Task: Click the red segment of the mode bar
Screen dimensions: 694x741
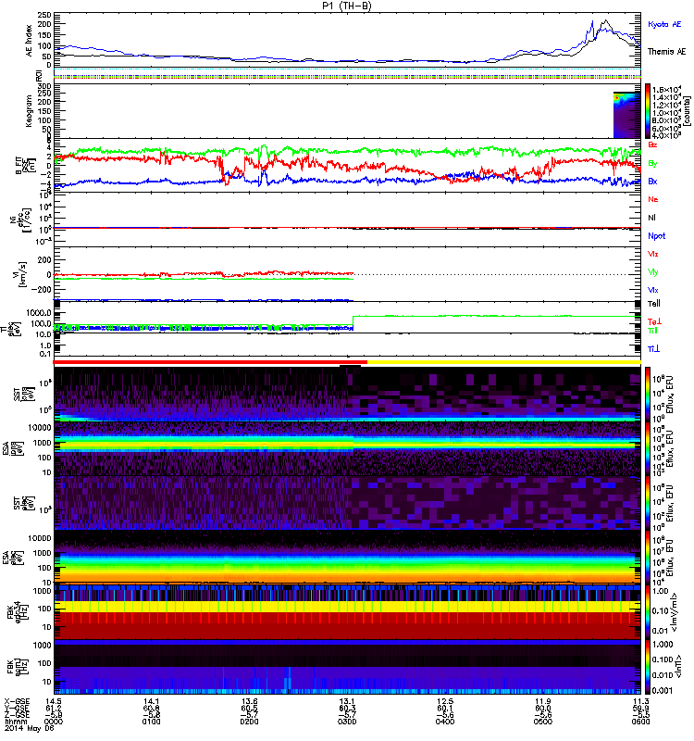Action: click(x=210, y=362)
